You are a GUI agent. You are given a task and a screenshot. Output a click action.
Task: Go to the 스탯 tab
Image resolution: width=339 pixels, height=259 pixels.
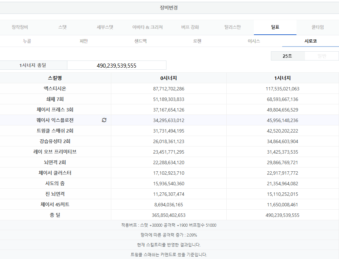[x=63, y=27]
